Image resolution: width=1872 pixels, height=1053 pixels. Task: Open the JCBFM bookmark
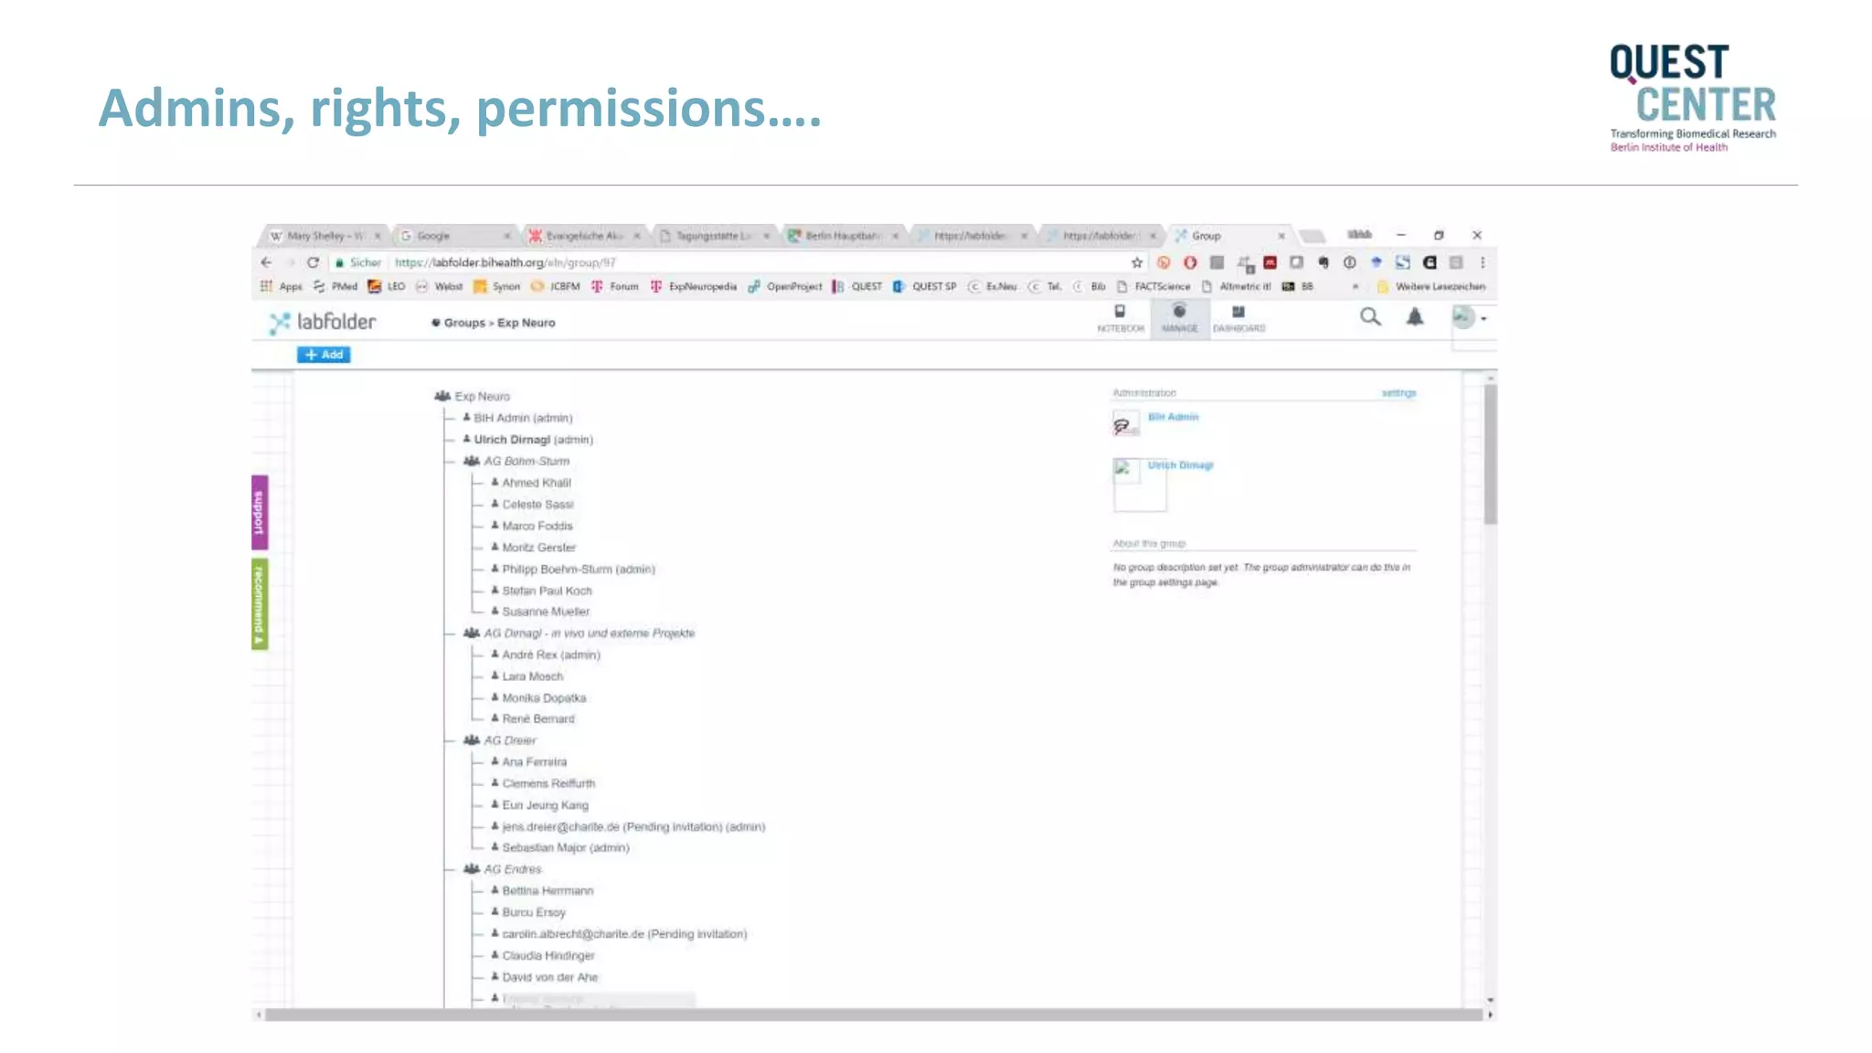coord(556,287)
